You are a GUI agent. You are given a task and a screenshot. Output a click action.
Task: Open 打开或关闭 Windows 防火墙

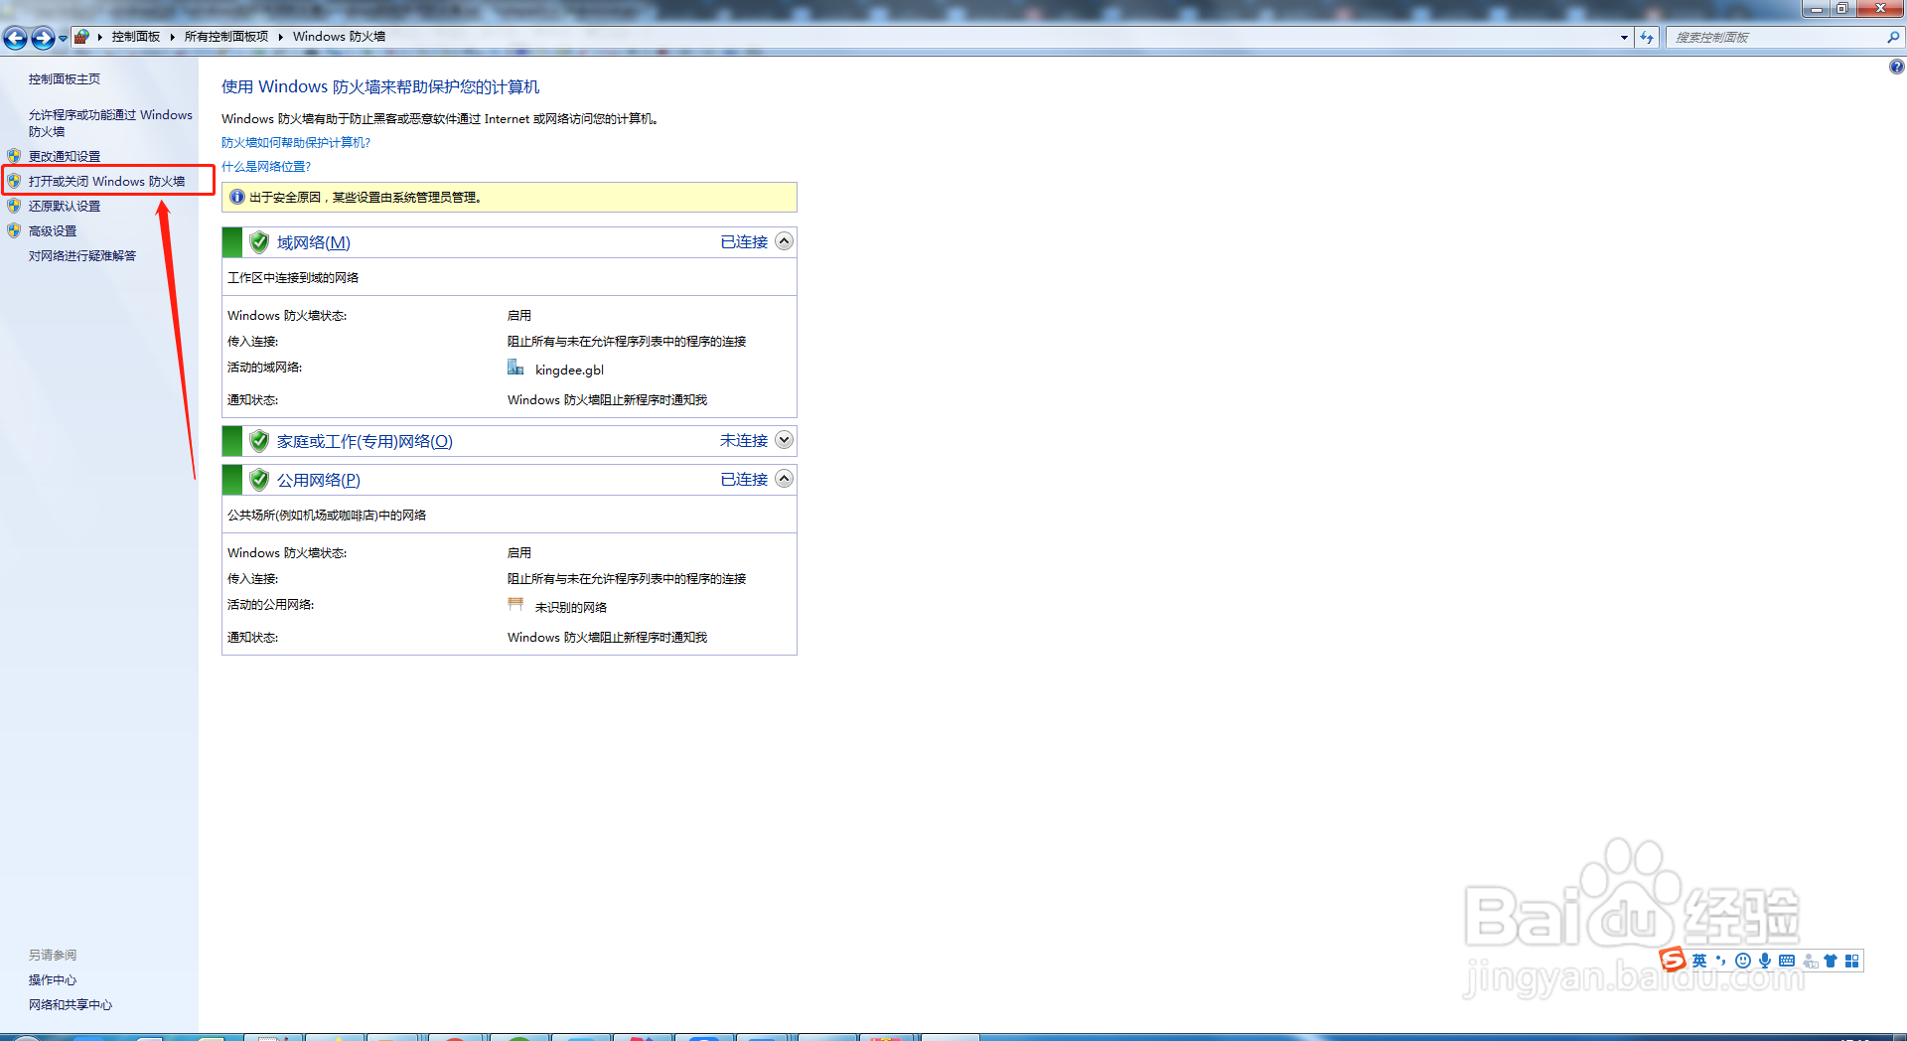pos(107,181)
